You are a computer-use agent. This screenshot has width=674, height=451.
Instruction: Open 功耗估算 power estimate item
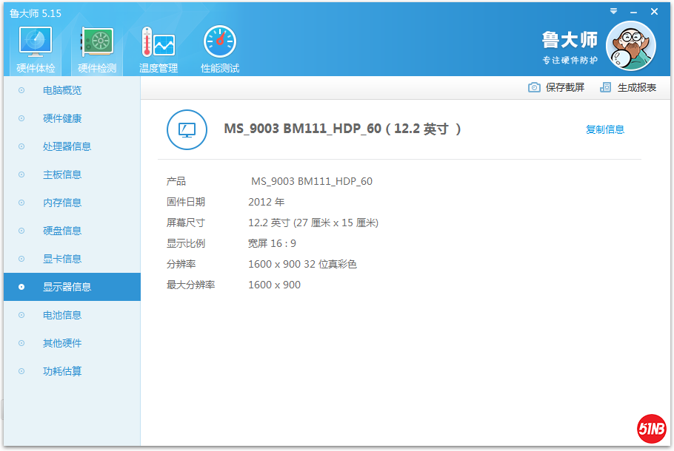click(62, 371)
